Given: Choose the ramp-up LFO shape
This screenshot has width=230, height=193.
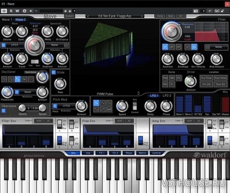Looking at the screenshot, I should coord(103,109).
